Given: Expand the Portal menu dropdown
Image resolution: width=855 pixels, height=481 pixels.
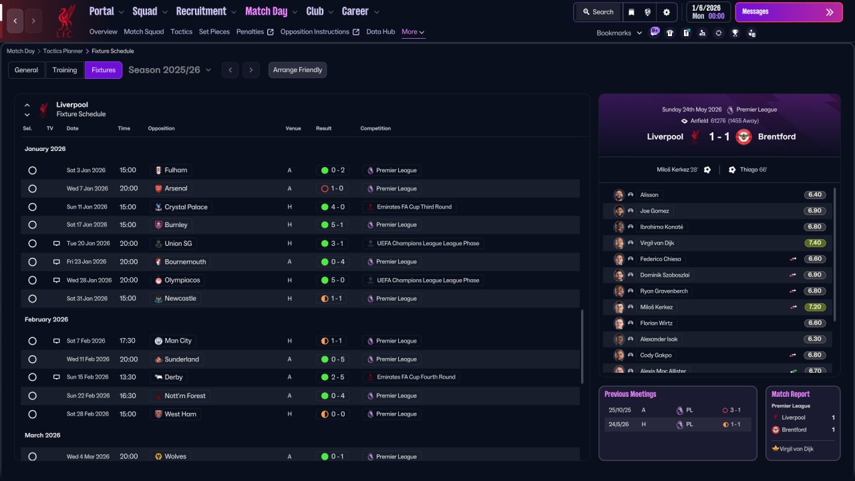Looking at the screenshot, I should [x=121, y=12].
